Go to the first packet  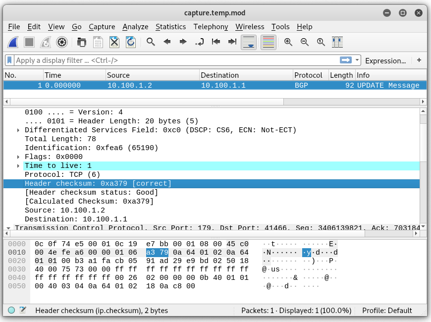point(216,42)
